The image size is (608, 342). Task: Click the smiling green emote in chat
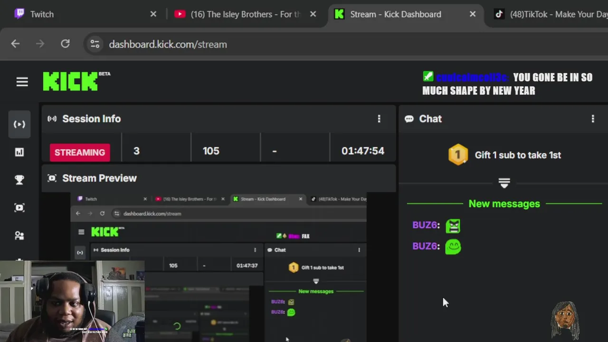(453, 247)
